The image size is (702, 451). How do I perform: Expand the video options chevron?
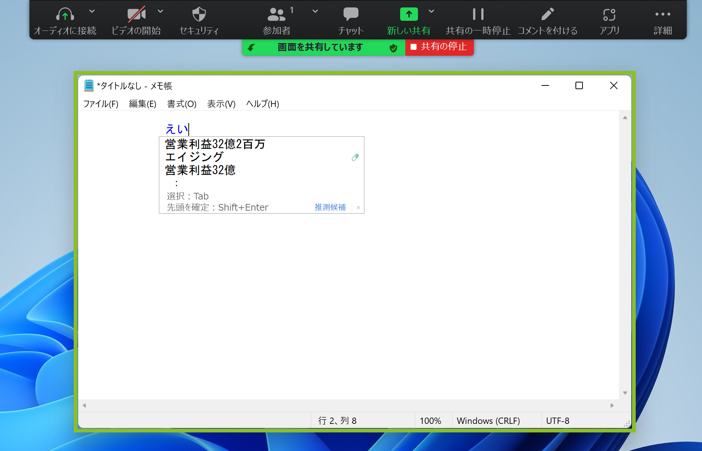click(x=160, y=11)
